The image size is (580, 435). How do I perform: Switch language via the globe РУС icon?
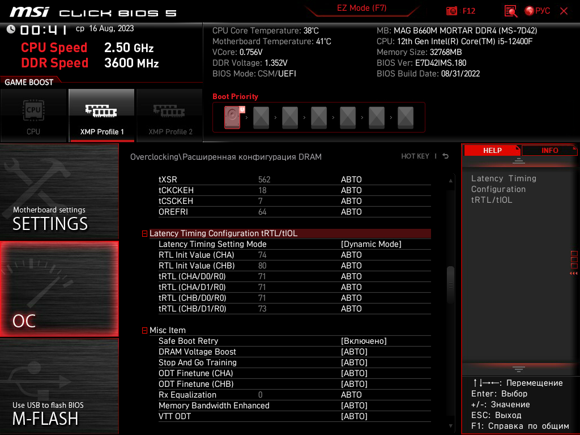click(537, 11)
